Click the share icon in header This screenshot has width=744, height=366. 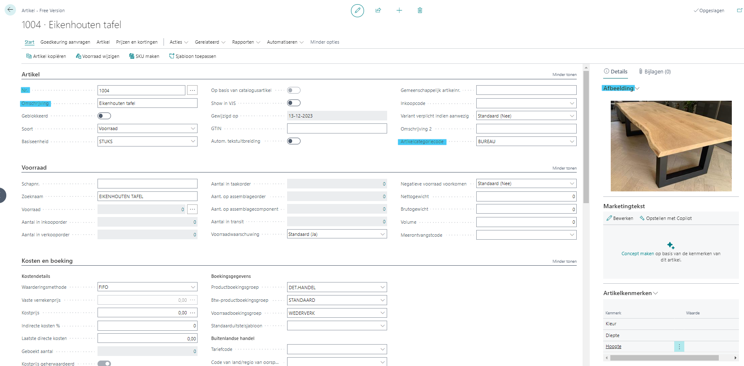coord(378,10)
